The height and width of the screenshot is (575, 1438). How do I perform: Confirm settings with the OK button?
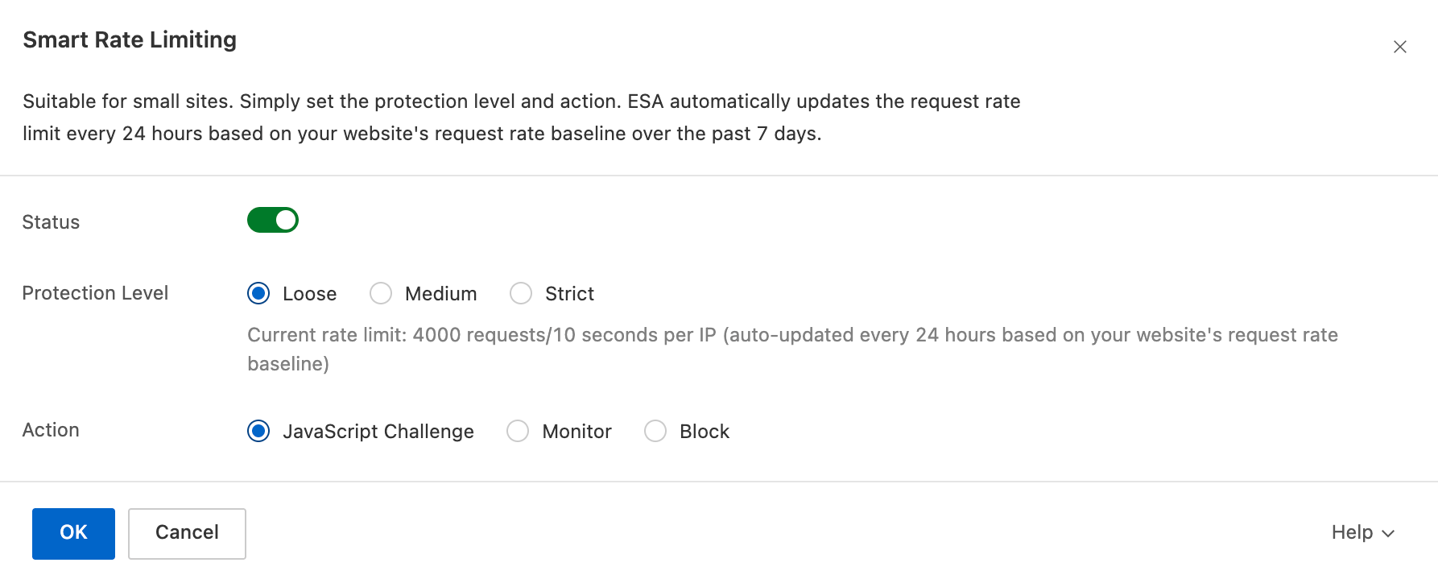point(73,533)
